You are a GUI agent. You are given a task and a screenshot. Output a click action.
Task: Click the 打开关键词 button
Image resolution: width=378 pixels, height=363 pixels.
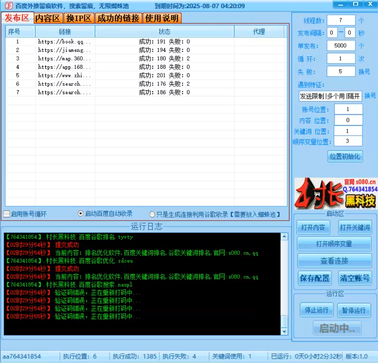click(355, 227)
